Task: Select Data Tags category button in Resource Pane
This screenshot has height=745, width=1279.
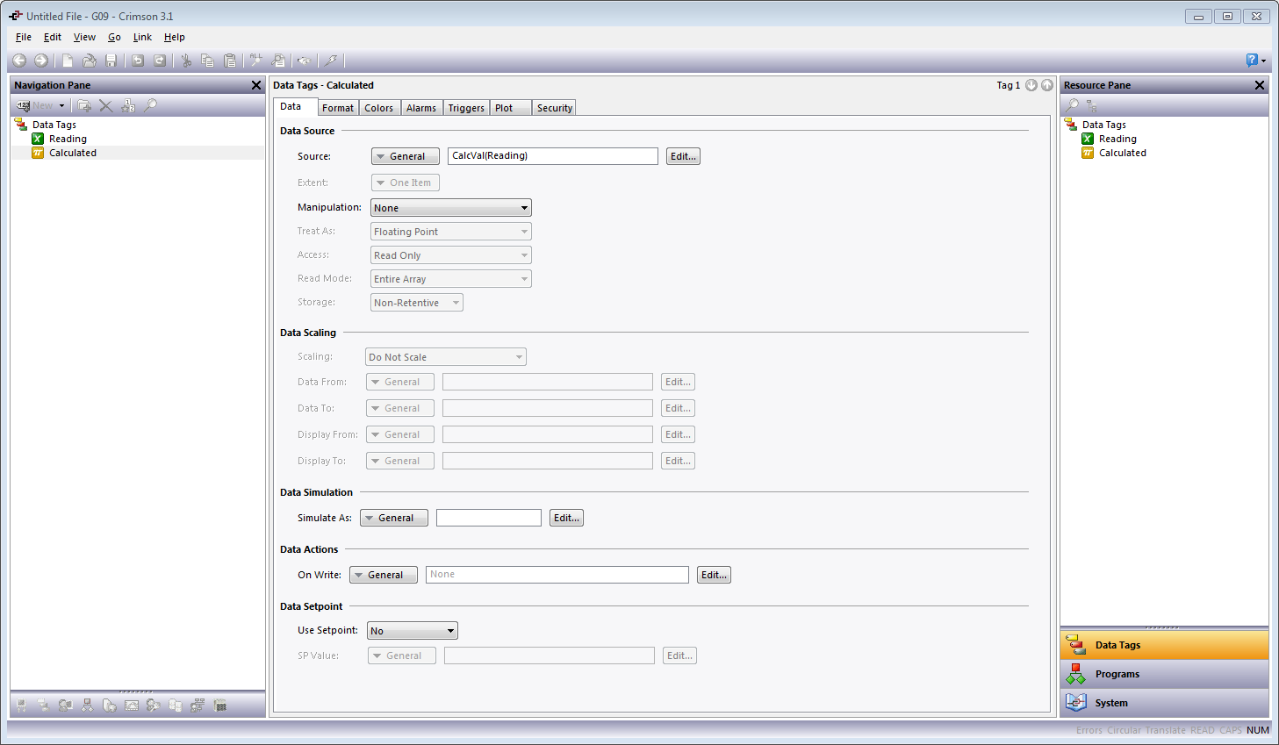Action: click(1164, 645)
